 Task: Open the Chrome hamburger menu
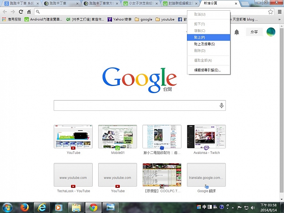point(280,12)
